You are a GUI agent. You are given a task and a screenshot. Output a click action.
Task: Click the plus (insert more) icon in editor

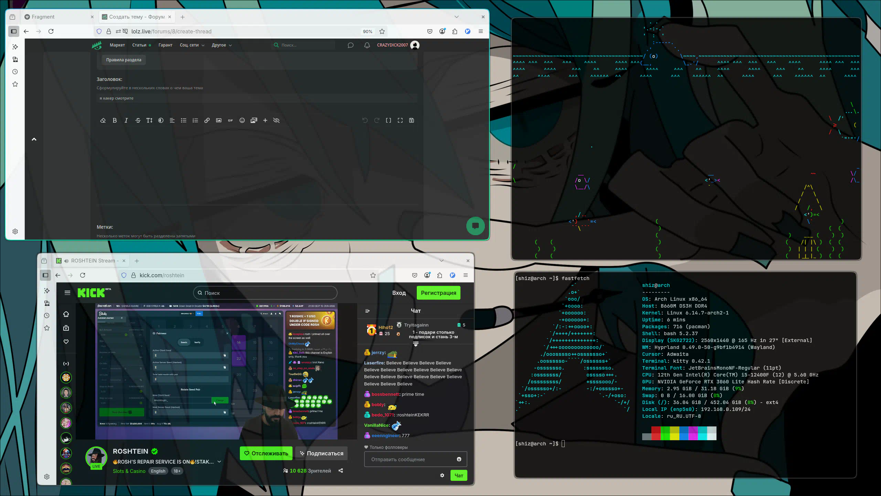coord(265,120)
